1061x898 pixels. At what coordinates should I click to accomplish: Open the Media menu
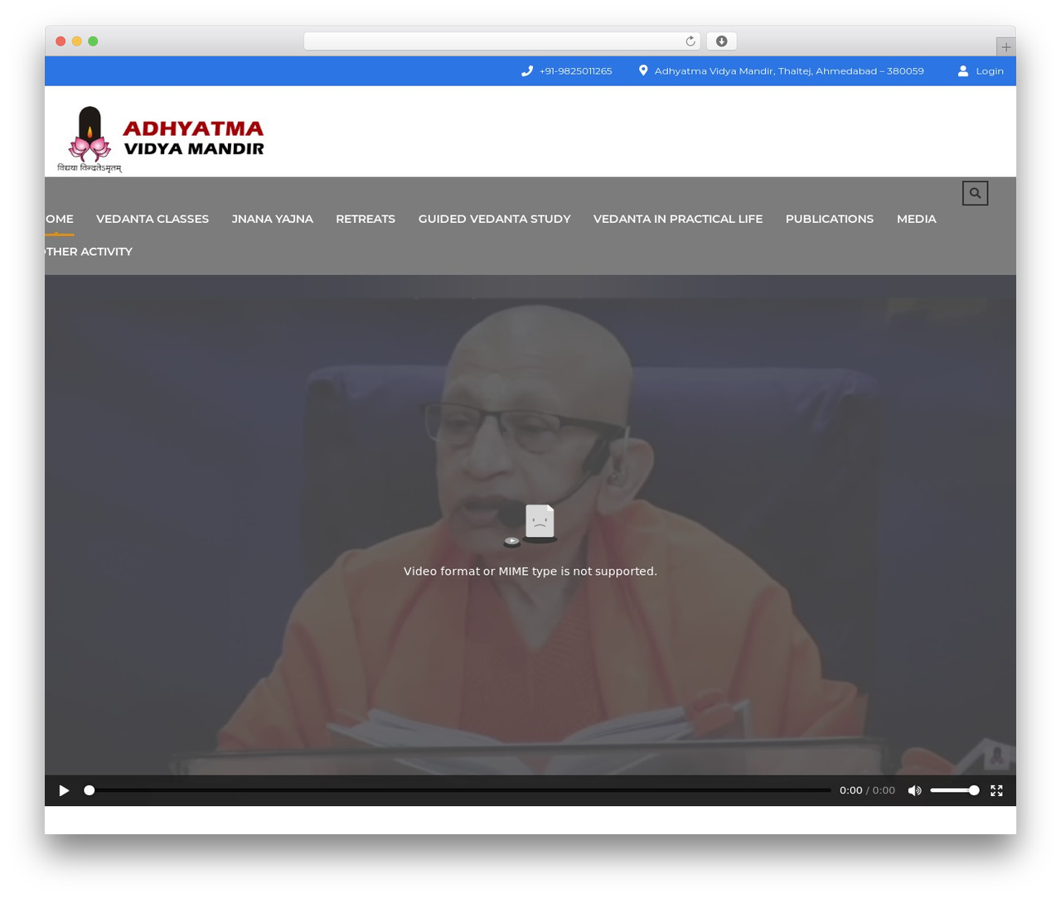click(917, 219)
